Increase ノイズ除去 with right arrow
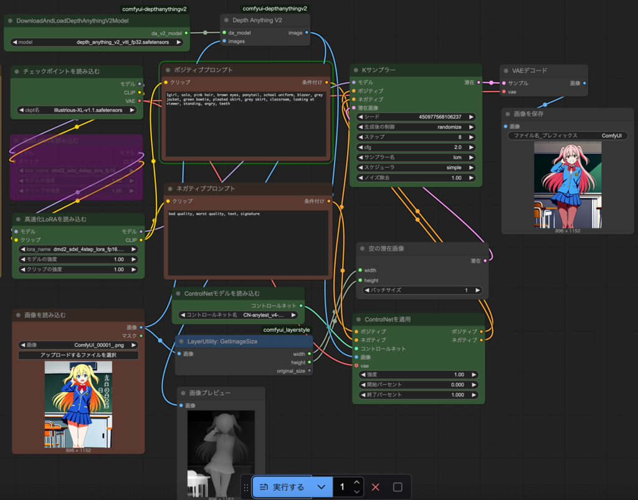638x500 pixels. (x=471, y=178)
